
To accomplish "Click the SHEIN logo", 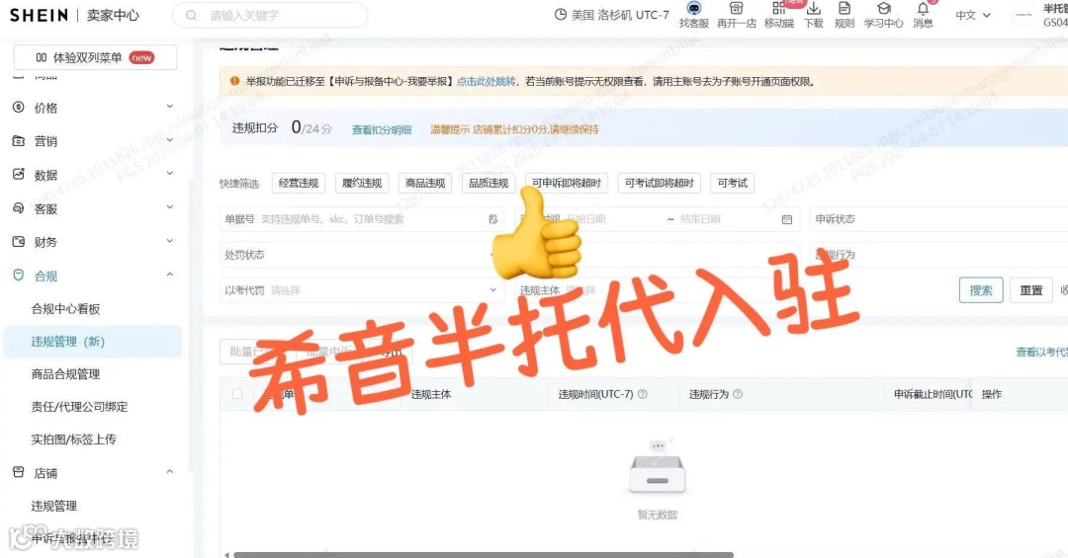I will [39, 15].
